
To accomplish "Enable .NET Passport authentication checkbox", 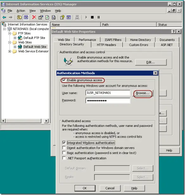I will [64, 158].
